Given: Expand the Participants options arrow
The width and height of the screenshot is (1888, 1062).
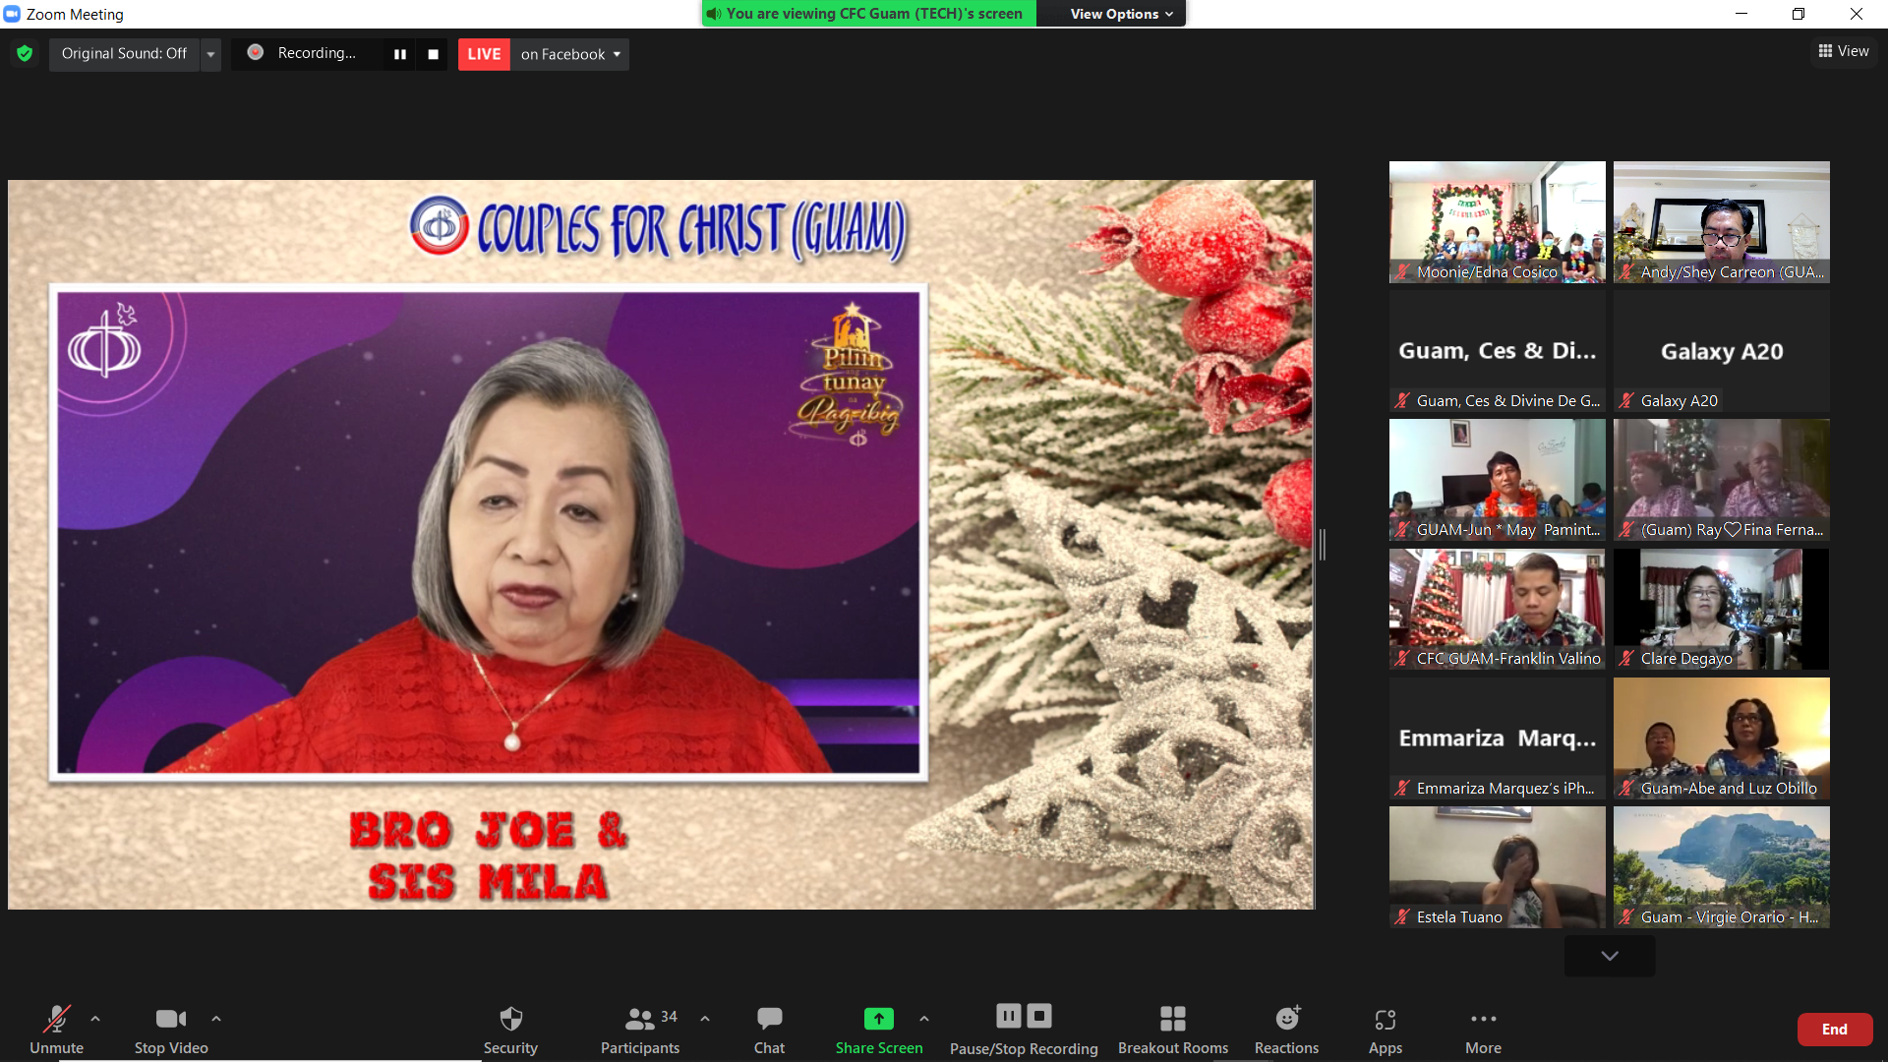Looking at the screenshot, I should click(705, 1019).
